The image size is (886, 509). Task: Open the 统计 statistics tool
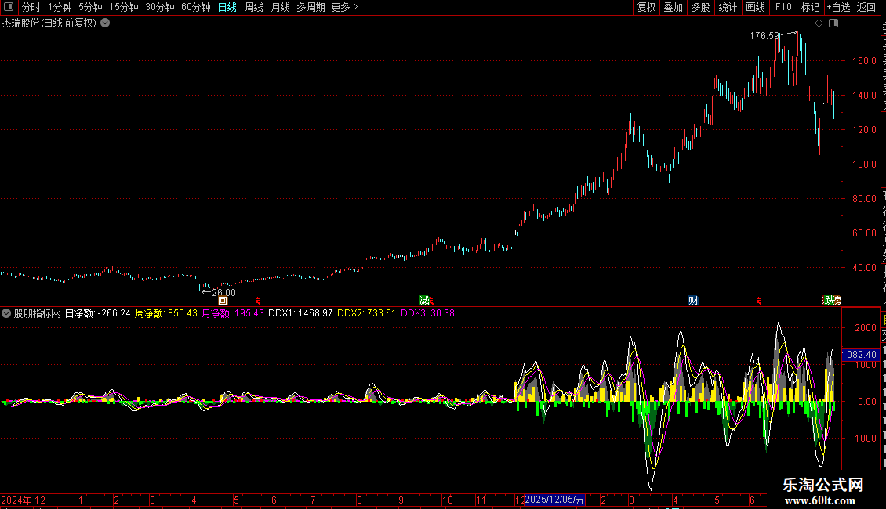pos(727,7)
